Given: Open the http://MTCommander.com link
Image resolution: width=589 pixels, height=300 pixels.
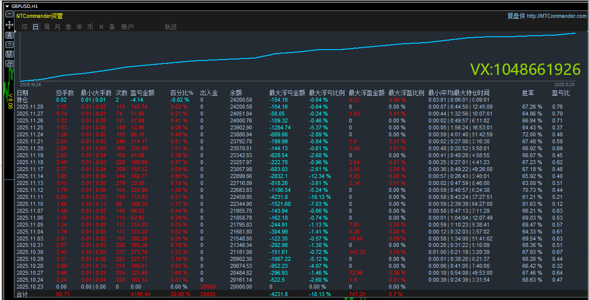Looking at the screenshot, I should coord(556,16).
